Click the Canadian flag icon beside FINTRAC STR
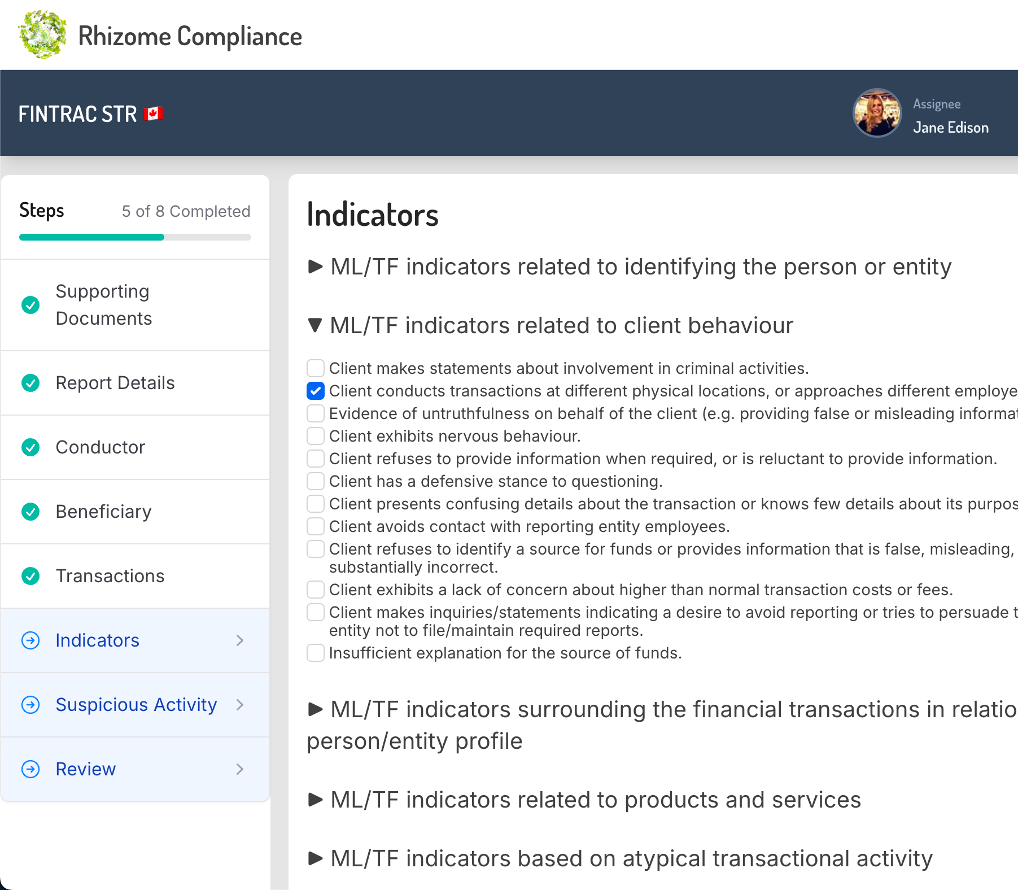This screenshot has height=890, width=1018. (153, 114)
